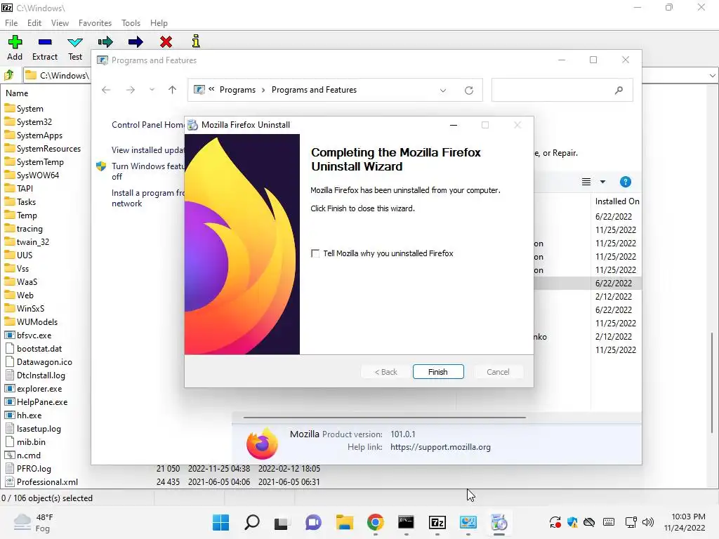The height and width of the screenshot is (539, 719).
Task: Expand the view options dropdown arrow
Action: [602, 182]
